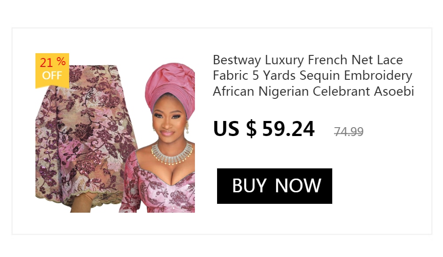The image size is (443, 257).
Task: Click the model's beaded choker necklace
Action: pyautogui.click(x=172, y=153)
